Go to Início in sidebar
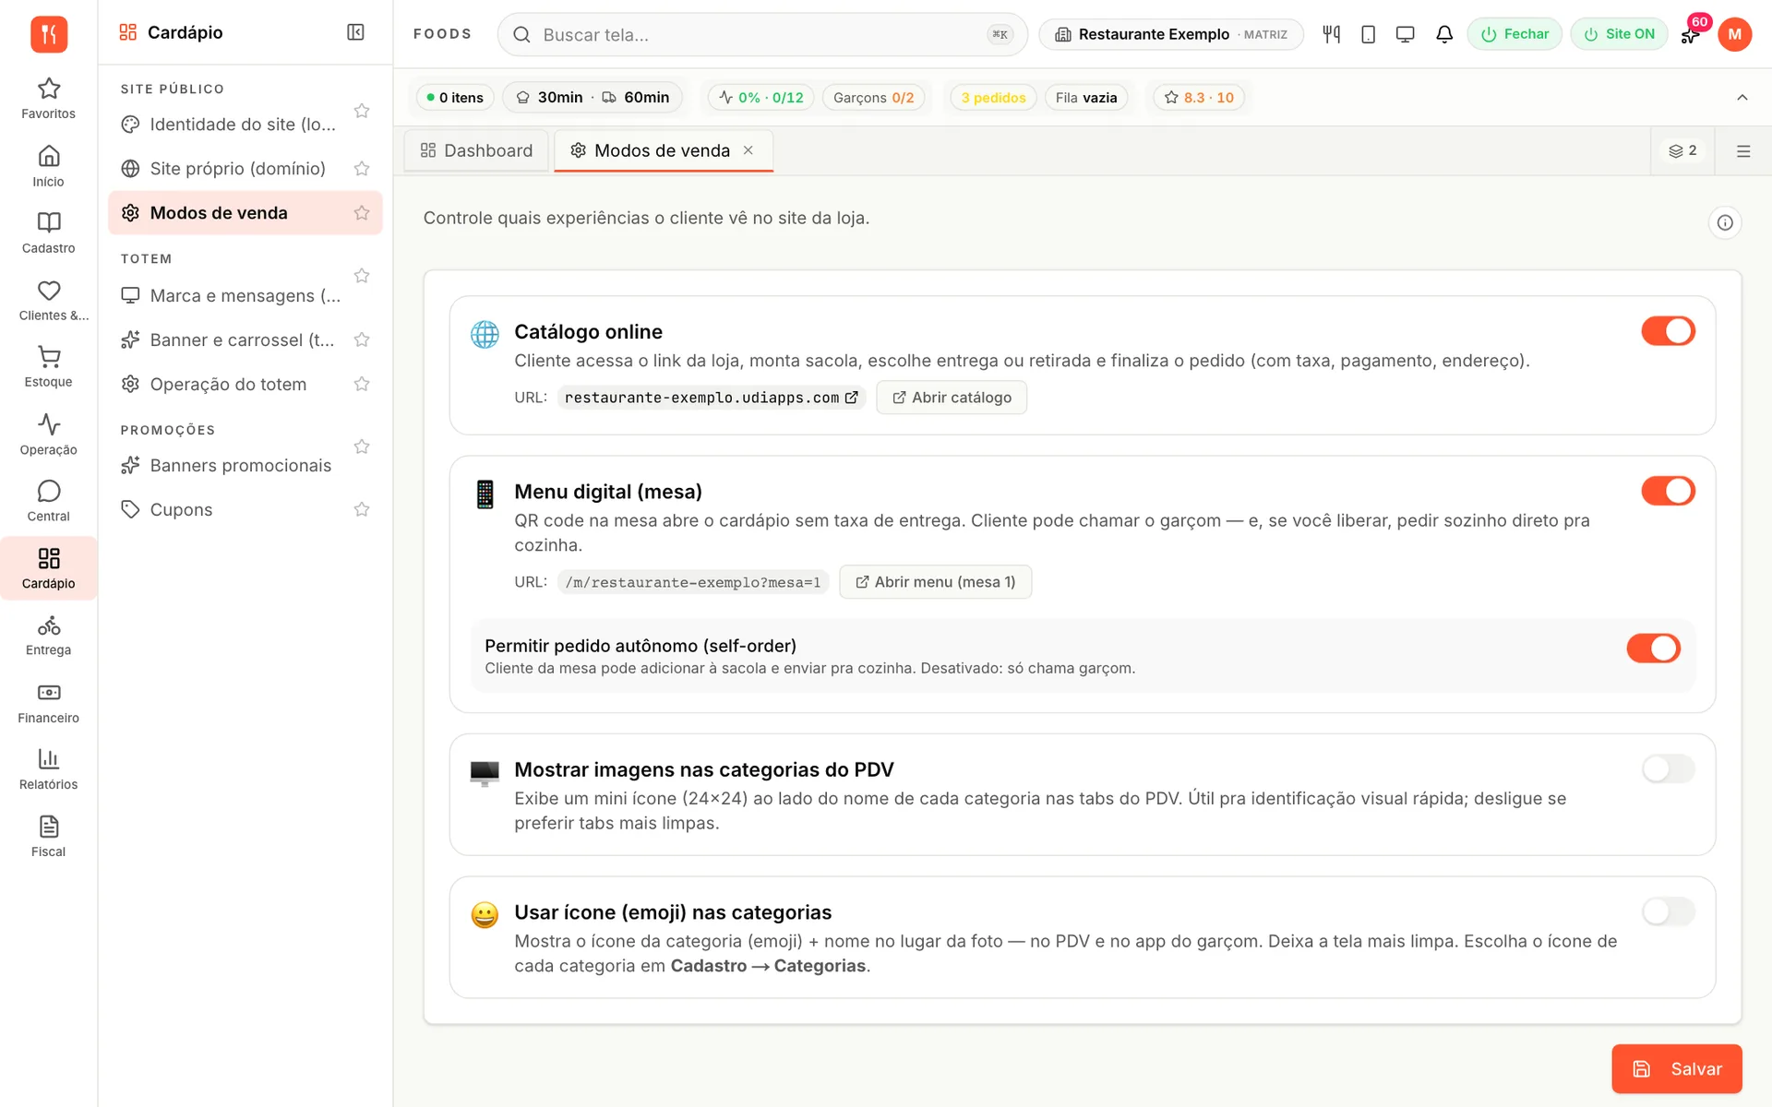This screenshot has width=1772, height=1107. point(48,166)
